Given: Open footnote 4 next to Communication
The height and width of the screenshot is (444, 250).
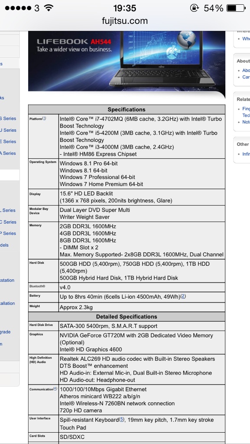Looking at the screenshot, I should tap(55, 389).
